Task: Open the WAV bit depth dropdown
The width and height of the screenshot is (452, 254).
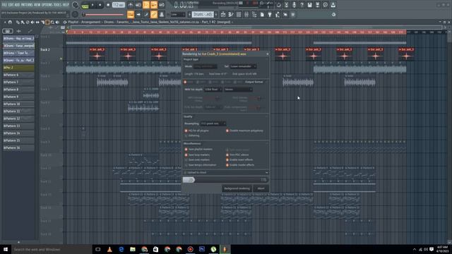Action: click(213, 90)
